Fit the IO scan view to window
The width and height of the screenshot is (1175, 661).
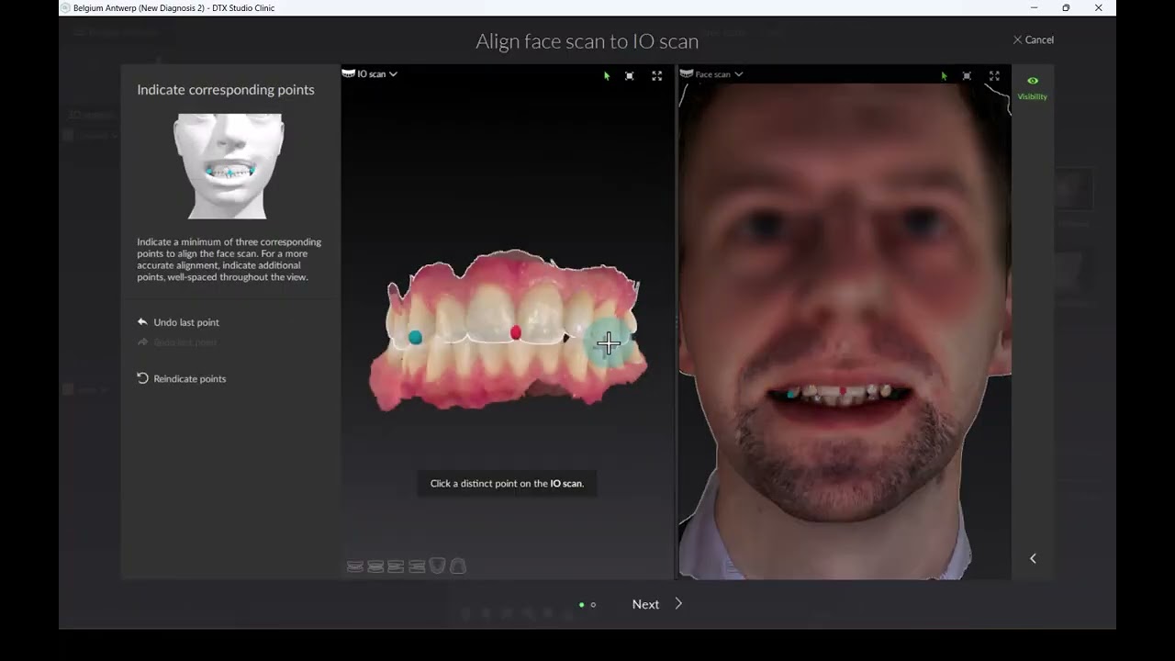click(630, 76)
